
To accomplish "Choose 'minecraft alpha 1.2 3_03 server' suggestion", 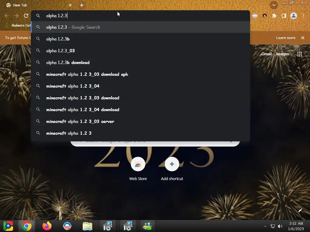I will click(x=140, y=121).
